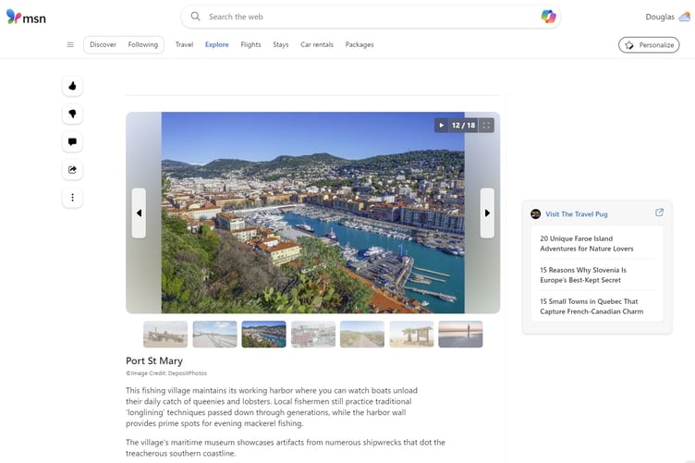The height and width of the screenshot is (463, 695).
Task: Open Car rentals section
Action: [x=316, y=44]
